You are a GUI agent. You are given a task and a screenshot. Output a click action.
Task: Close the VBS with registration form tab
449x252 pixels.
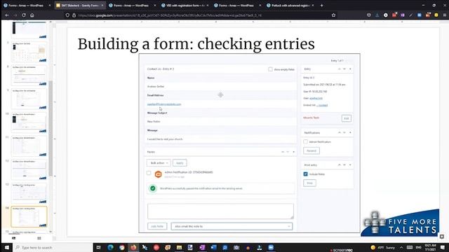click(208, 5)
